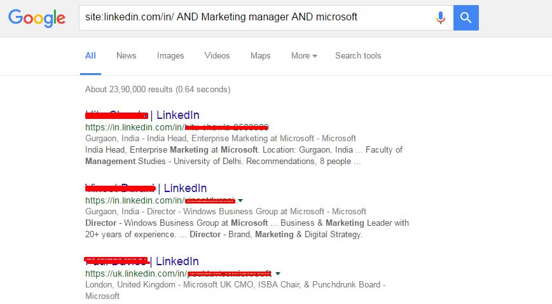Click the first result in.linkedin.com URL
552x304 pixels.
pos(177,127)
